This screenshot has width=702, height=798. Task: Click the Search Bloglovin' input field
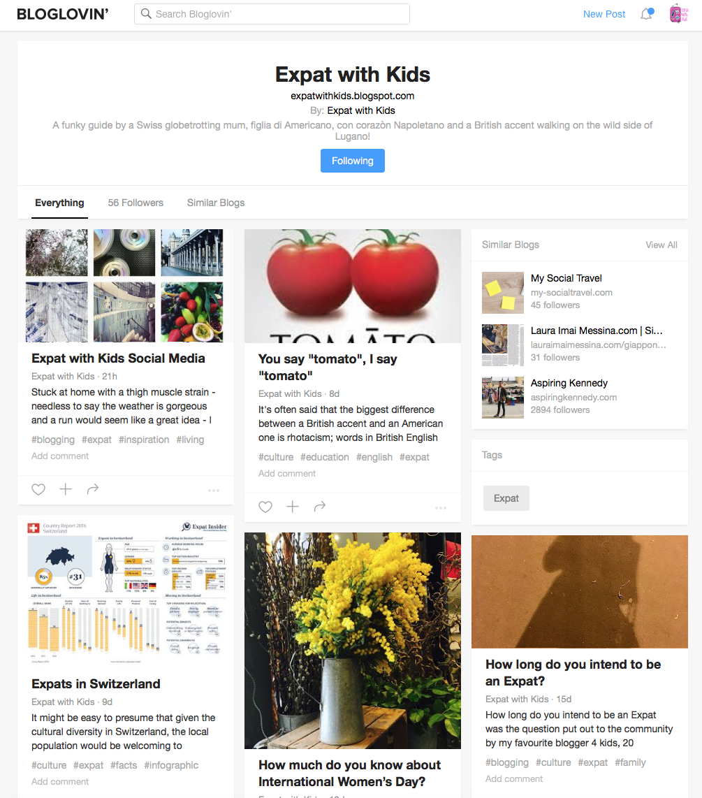pos(272,14)
